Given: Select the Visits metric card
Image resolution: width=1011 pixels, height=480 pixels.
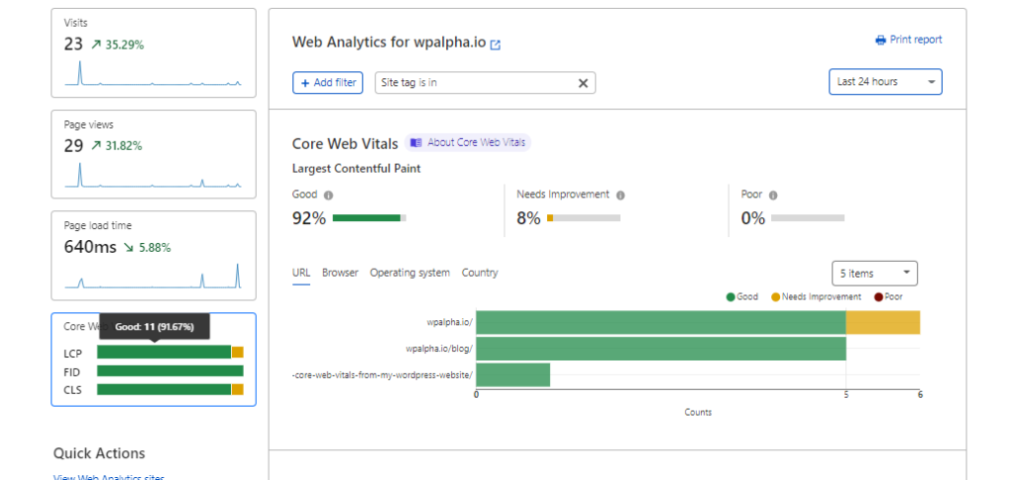Looking at the screenshot, I should tap(153, 53).
